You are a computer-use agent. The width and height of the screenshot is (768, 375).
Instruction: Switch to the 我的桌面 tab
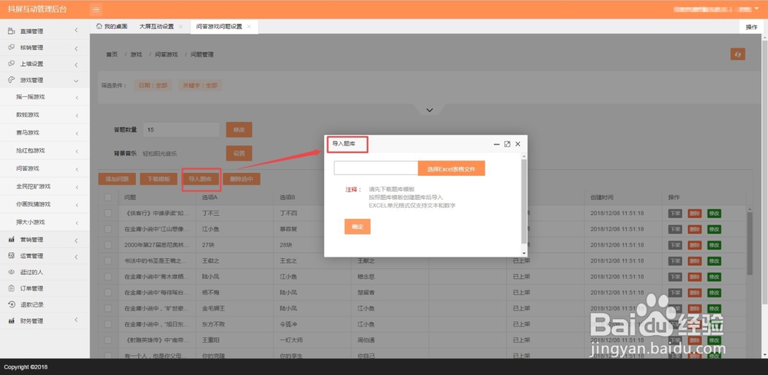(112, 26)
